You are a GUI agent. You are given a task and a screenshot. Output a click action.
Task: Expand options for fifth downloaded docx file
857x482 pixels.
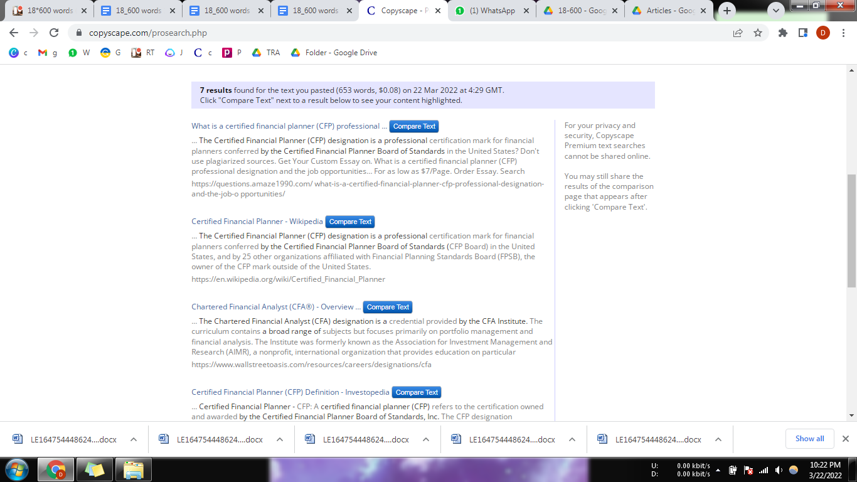tap(718, 439)
